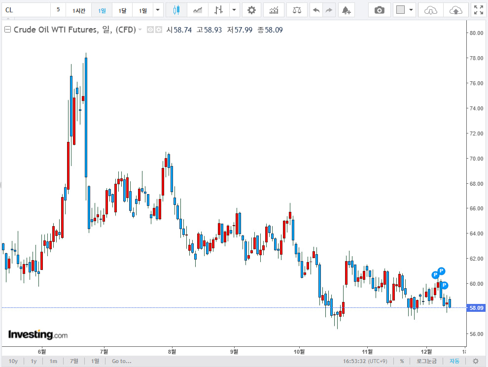The width and height of the screenshot is (488, 367).
Task: Collapse the Crude Oil WTI Futures legend
Action: pos(7,30)
